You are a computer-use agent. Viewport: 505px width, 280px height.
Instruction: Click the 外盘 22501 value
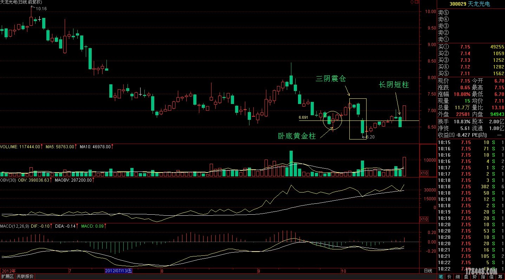coord(463,115)
